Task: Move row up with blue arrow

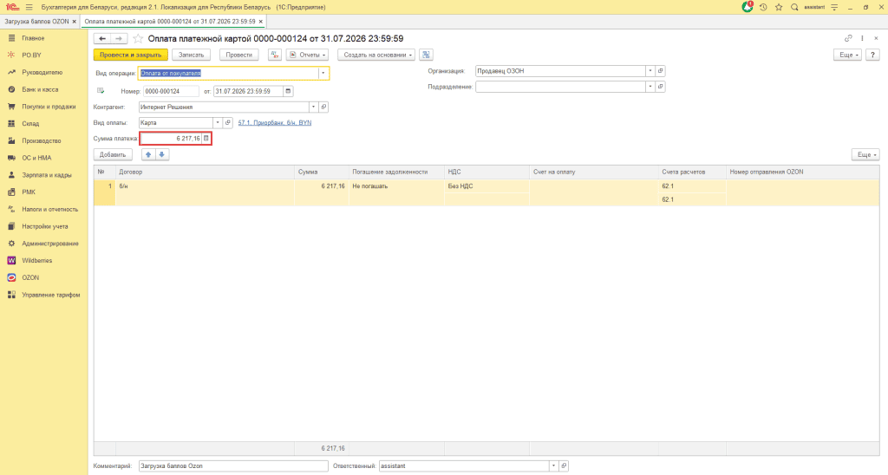Action: tap(148, 154)
